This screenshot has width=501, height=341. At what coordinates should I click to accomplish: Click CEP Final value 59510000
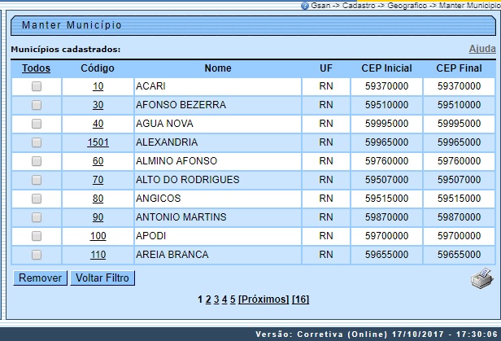coord(460,105)
